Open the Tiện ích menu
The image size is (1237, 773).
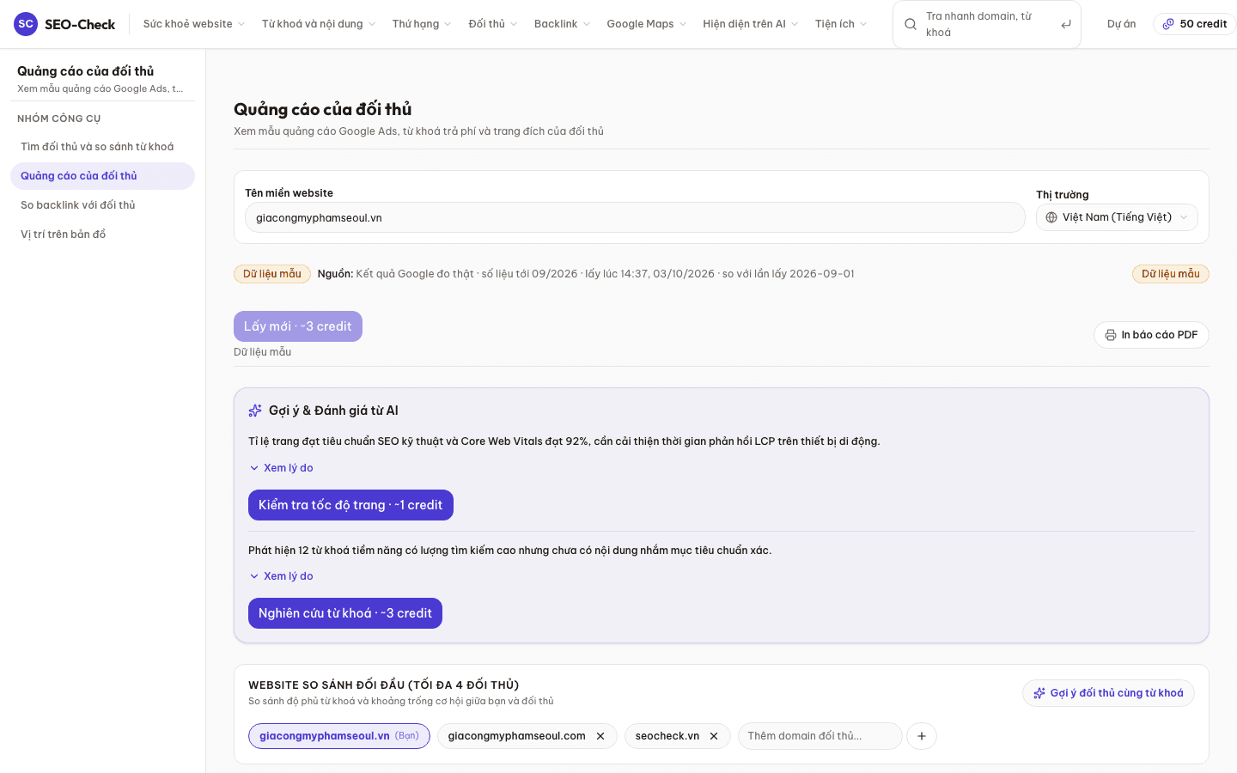(841, 24)
